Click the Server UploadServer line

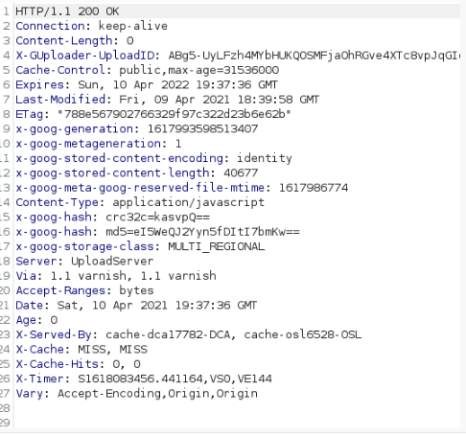pyautogui.click(x=84, y=262)
